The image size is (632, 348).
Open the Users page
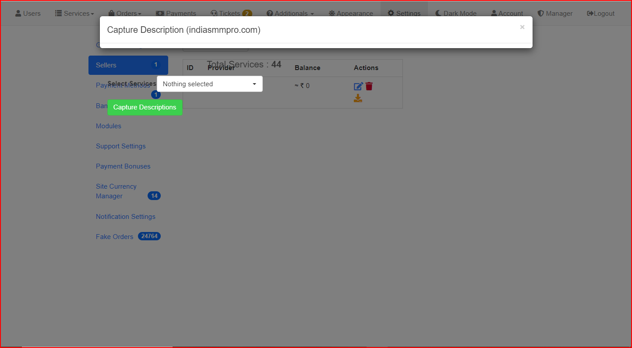(28, 13)
